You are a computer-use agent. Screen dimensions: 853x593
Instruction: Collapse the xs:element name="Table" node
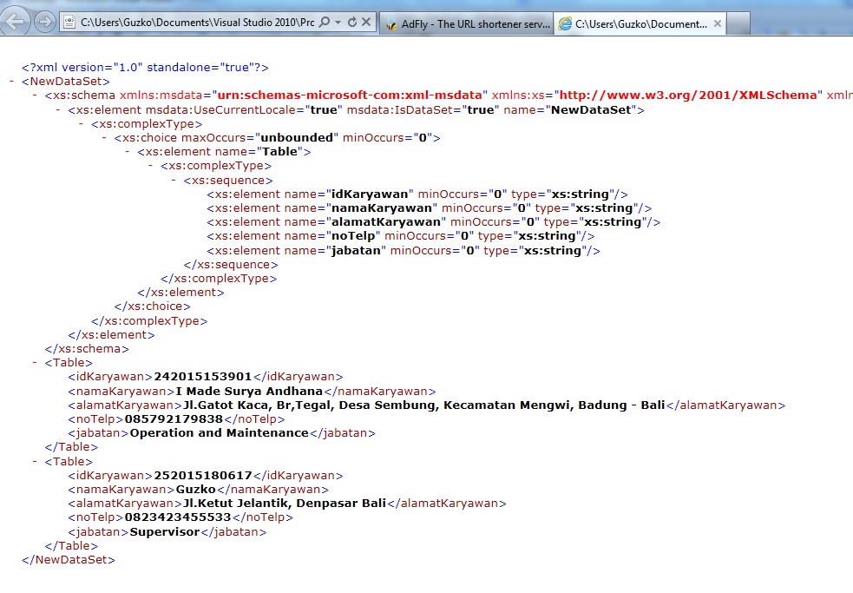[127, 151]
